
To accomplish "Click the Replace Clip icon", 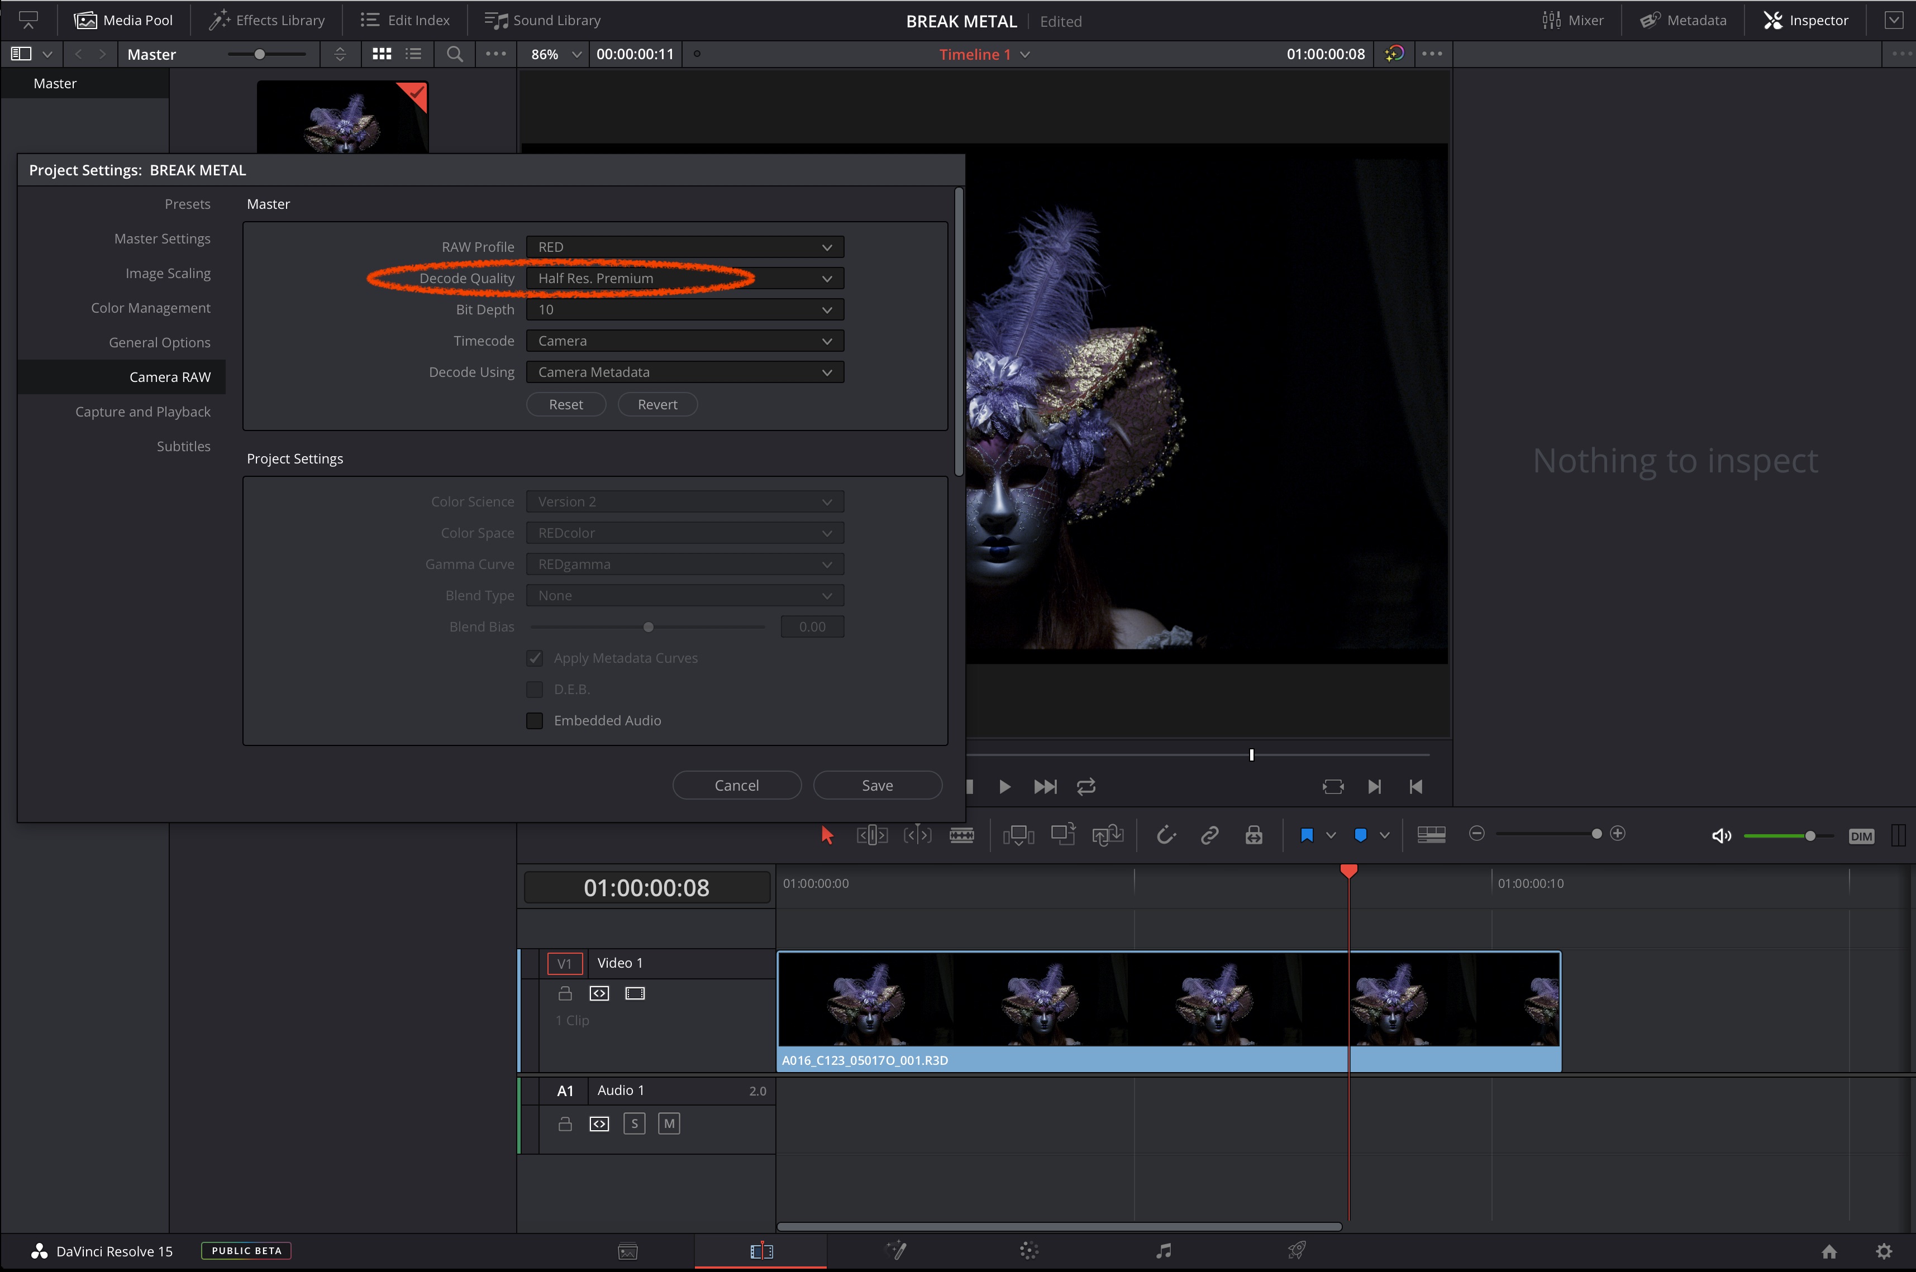I will (x=1107, y=835).
